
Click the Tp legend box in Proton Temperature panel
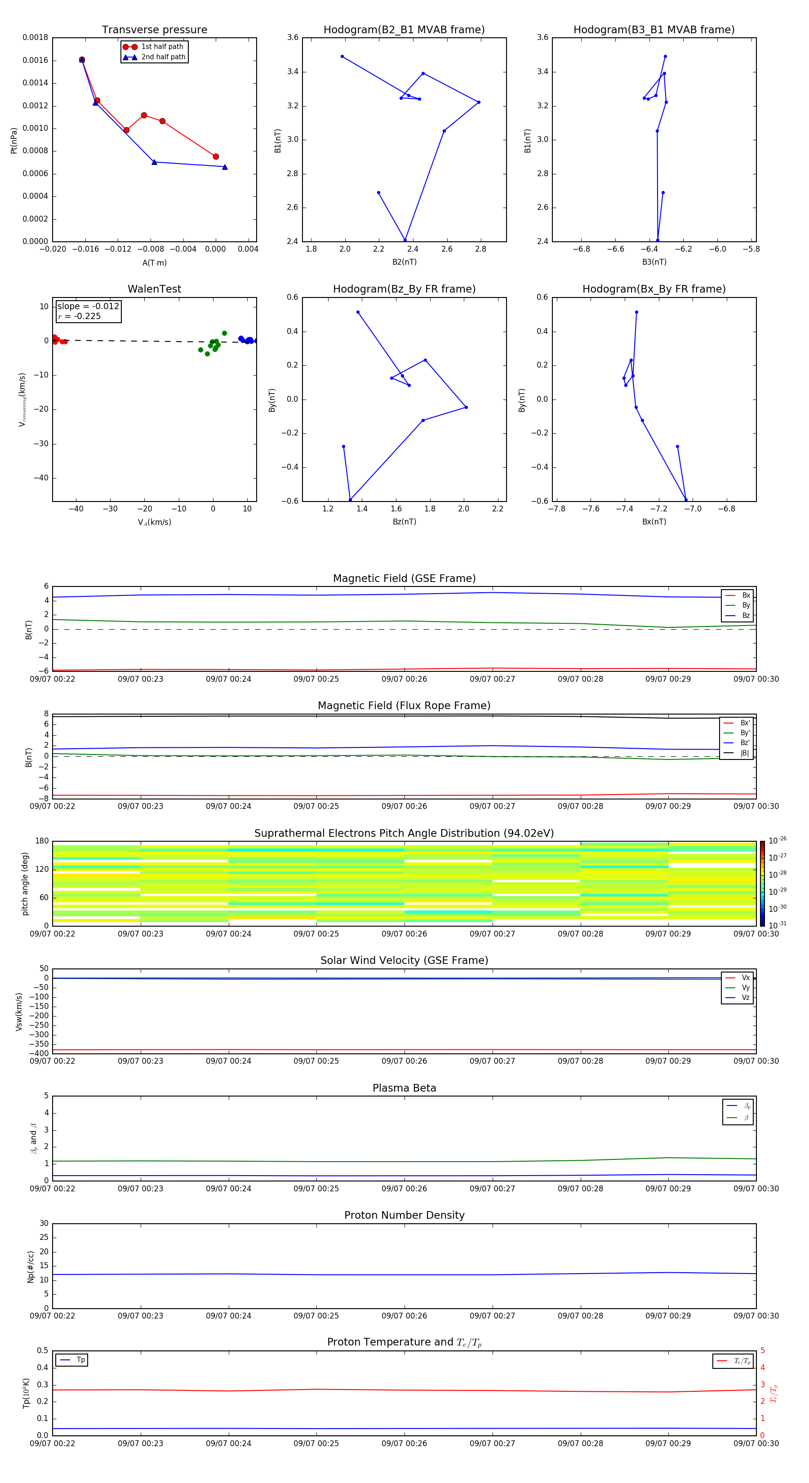72,1360
